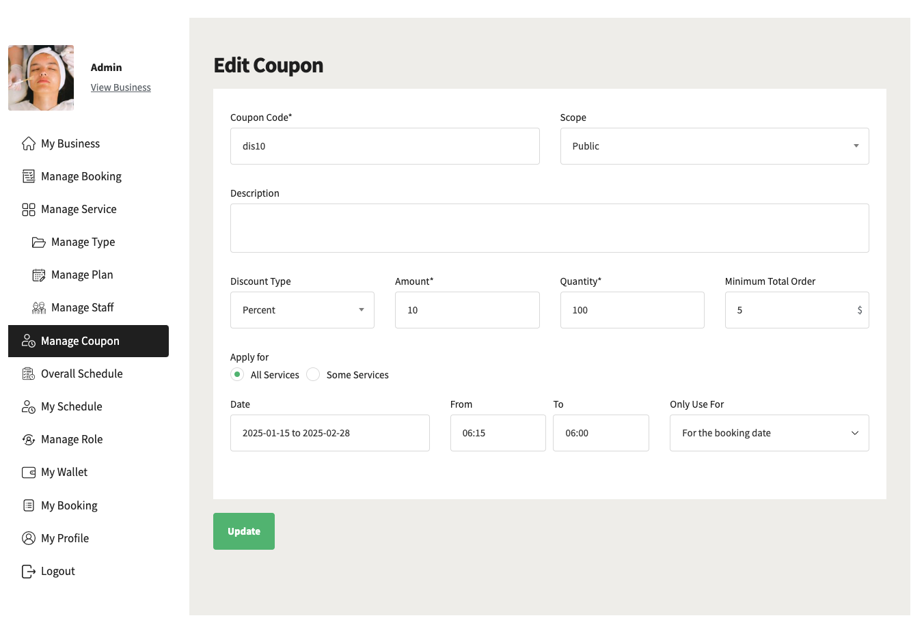Viewport: 924px width, 631px height.
Task: Click the Manage Booking sidebar icon
Action: pyautogui.click(x=29, y=176)
